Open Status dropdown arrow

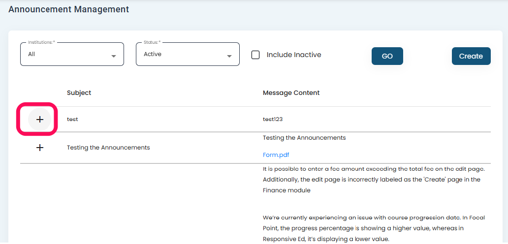pos(229,56)
